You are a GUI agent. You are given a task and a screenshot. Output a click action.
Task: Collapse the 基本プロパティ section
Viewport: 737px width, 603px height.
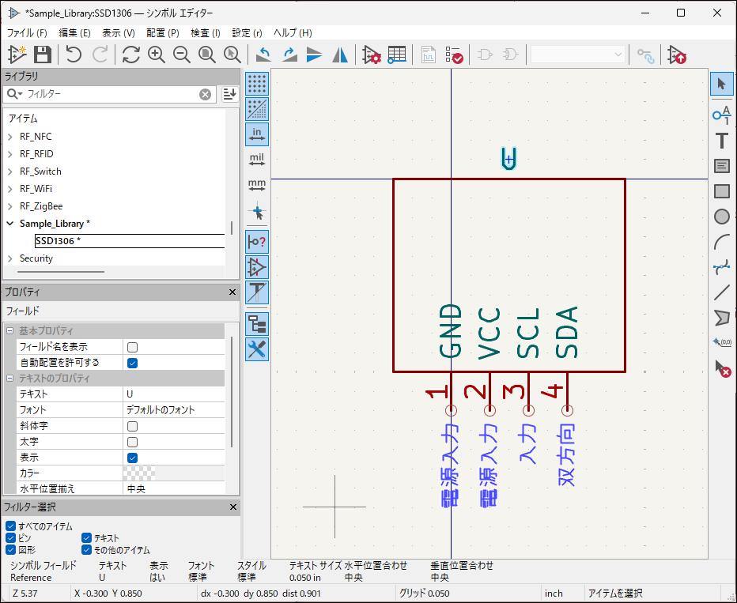(10, 330)
